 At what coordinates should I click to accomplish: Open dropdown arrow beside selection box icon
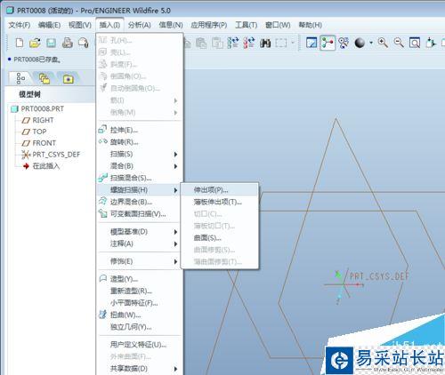[x=293, y=44]
